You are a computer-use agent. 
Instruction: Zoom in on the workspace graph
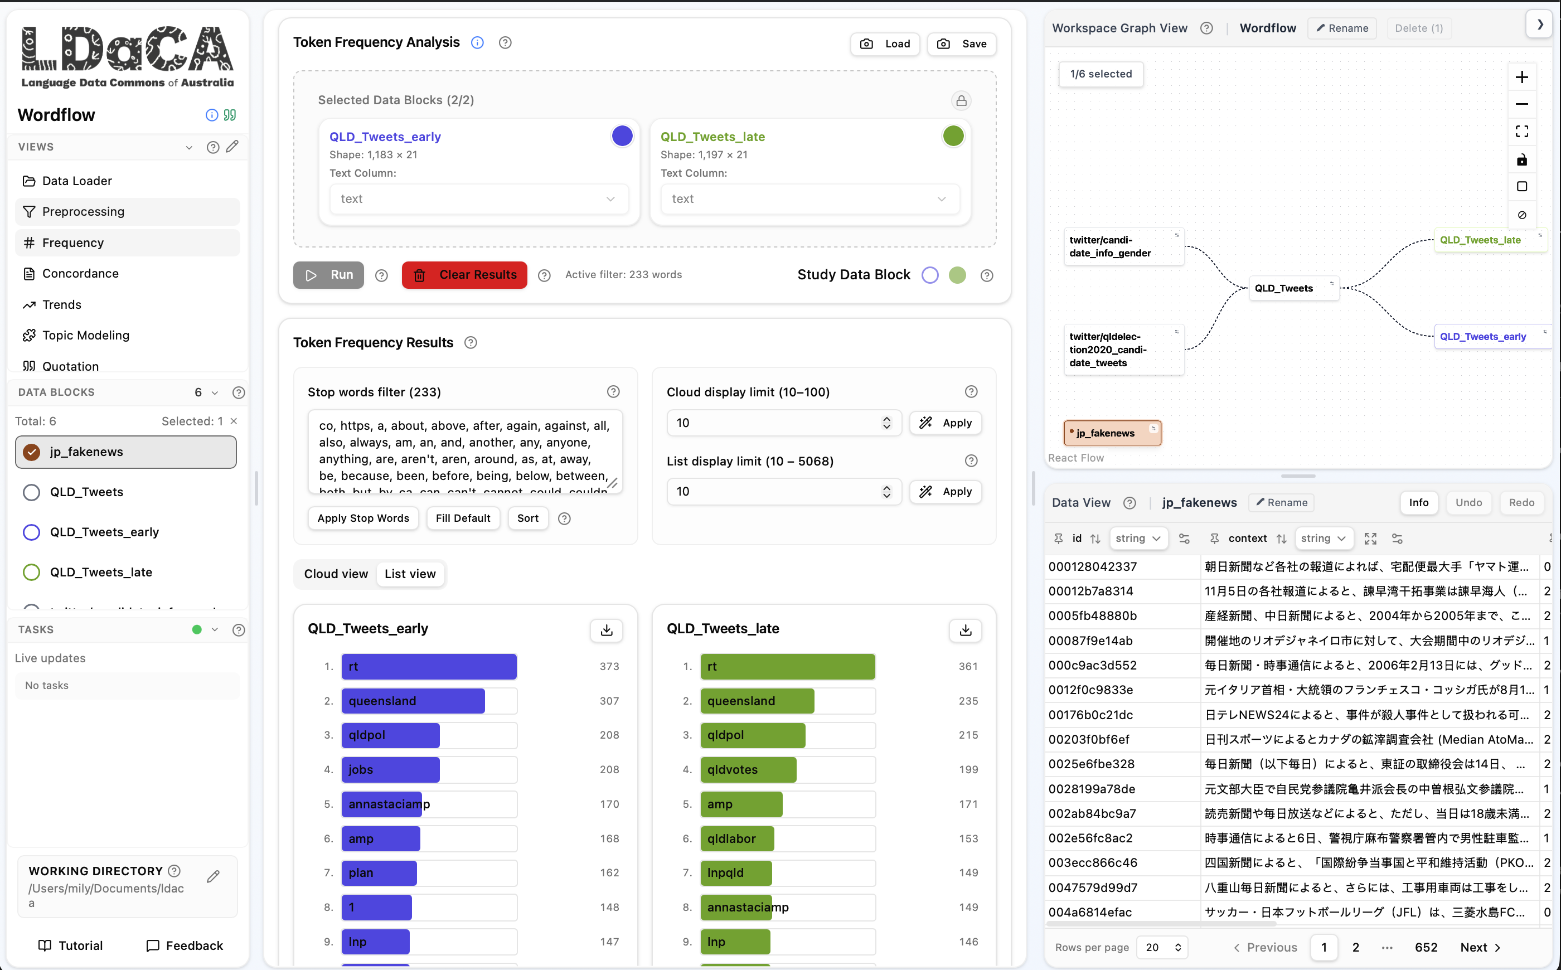point(1521,77)
